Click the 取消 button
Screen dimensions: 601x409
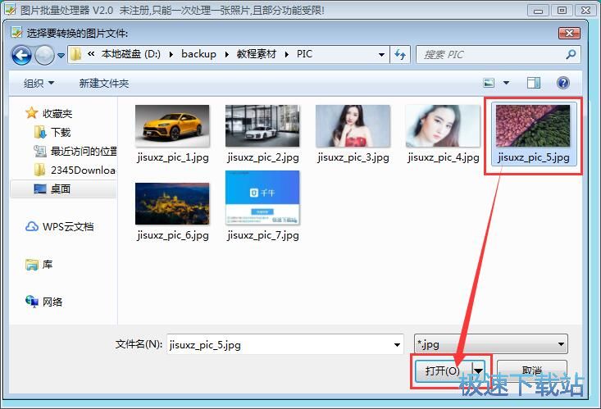532,370
